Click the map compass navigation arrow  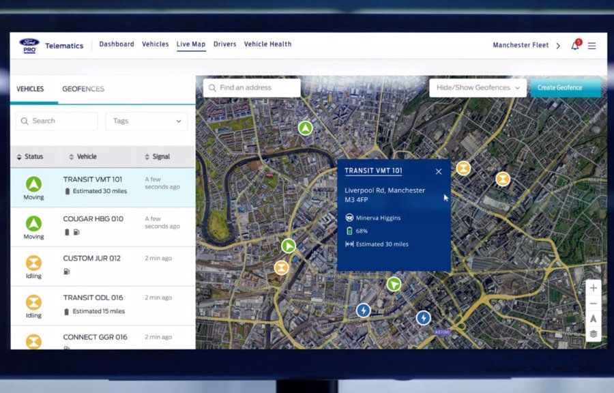[x=593, y=319]
